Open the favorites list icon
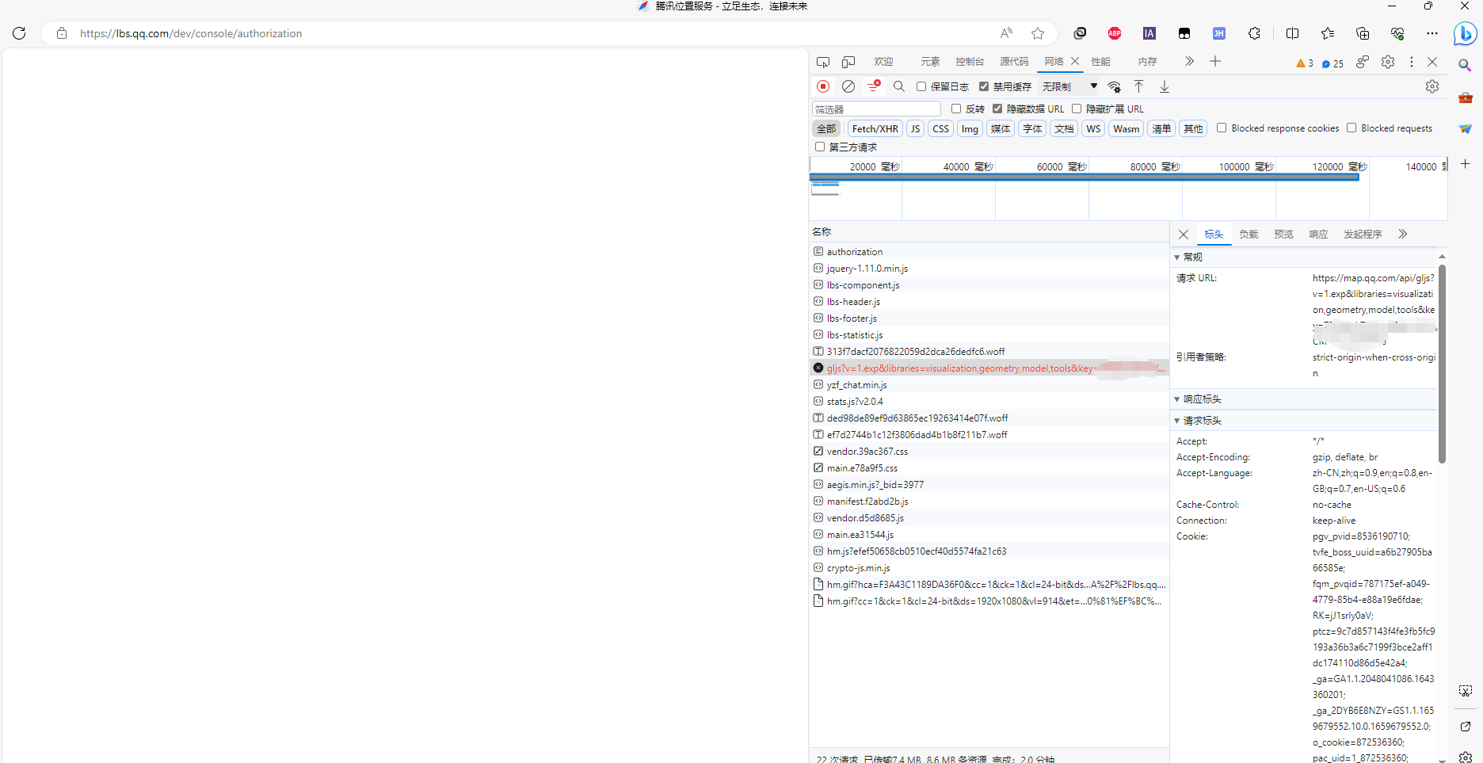 click(1328, 33)
